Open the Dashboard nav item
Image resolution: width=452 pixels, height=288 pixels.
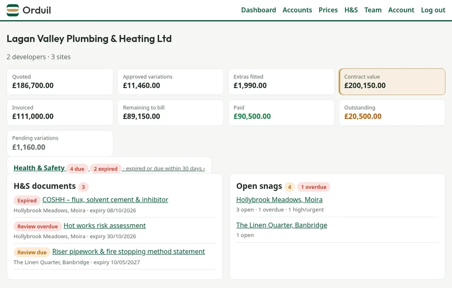(258, 10)
